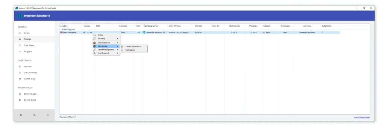Click the Clients icon in the sidebar
Viewport: 385px width, 135px height.
pyautogui.click(x=20, y=39)
